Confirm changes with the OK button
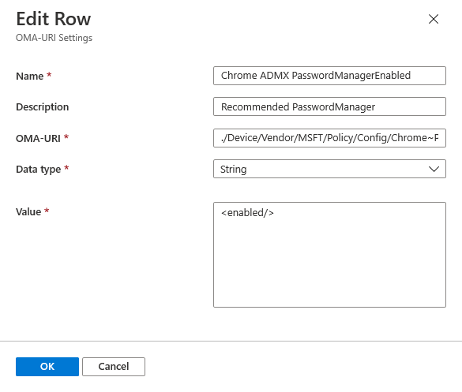 click(x=47, y=367)
